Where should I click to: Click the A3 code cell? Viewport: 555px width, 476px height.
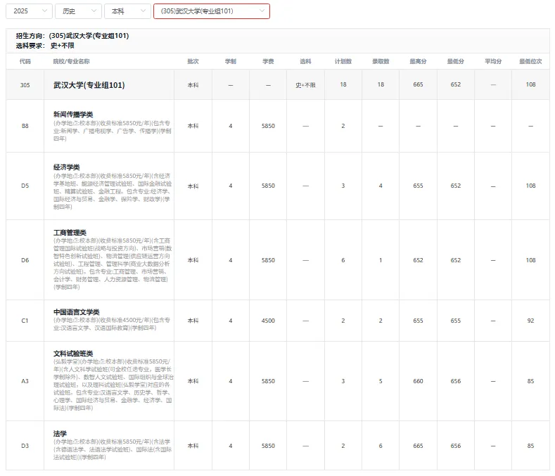tap(25, 381)
